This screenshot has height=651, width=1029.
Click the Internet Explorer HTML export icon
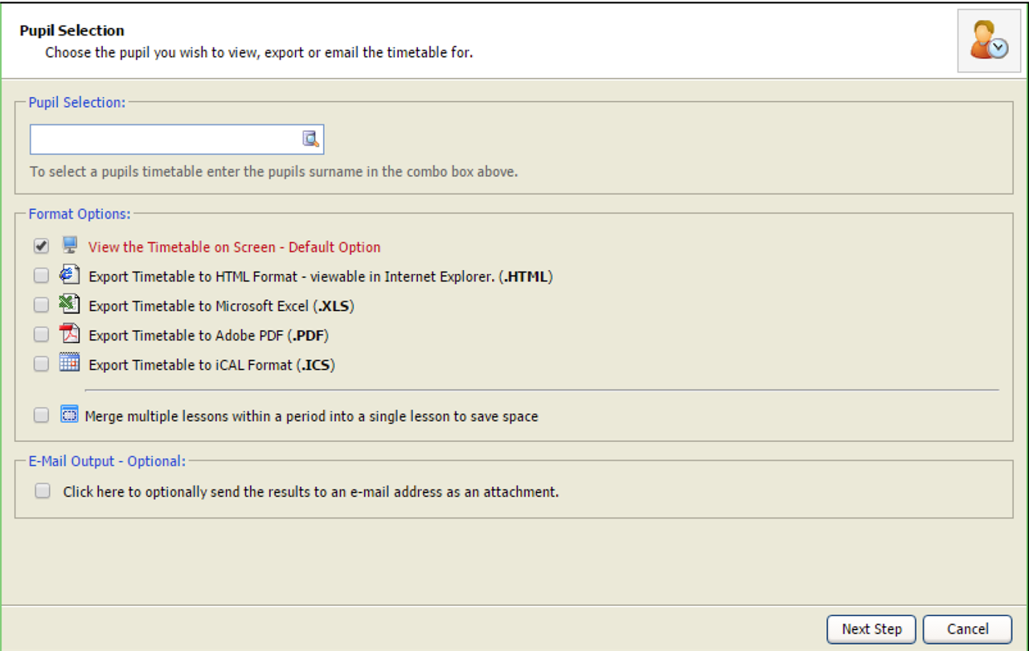click(70, 275)
